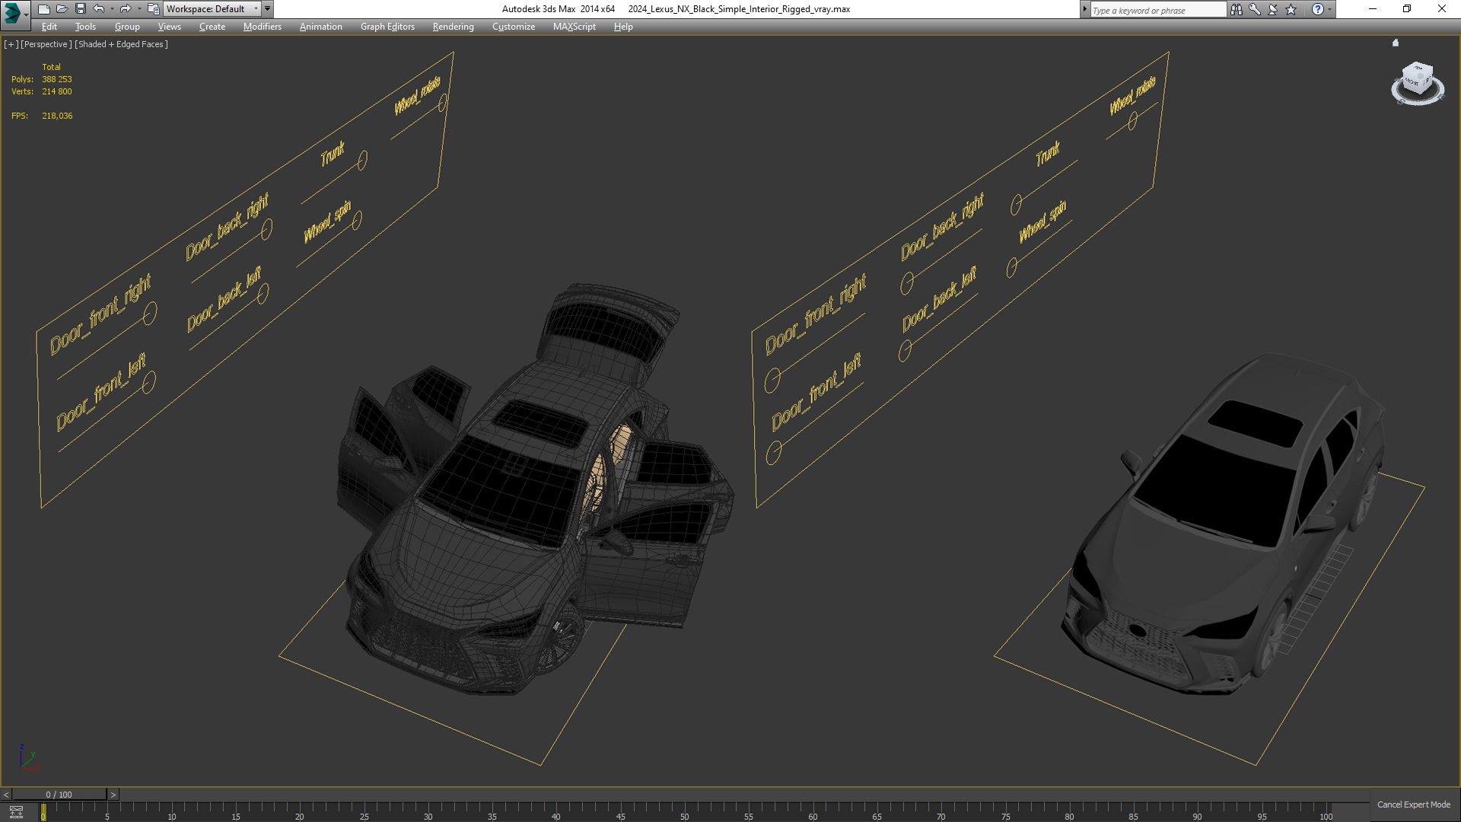The width and height of the screenshot is (1461, 822).
Task: Click the Open File folder icon
Action: click(x=62, y=9)
